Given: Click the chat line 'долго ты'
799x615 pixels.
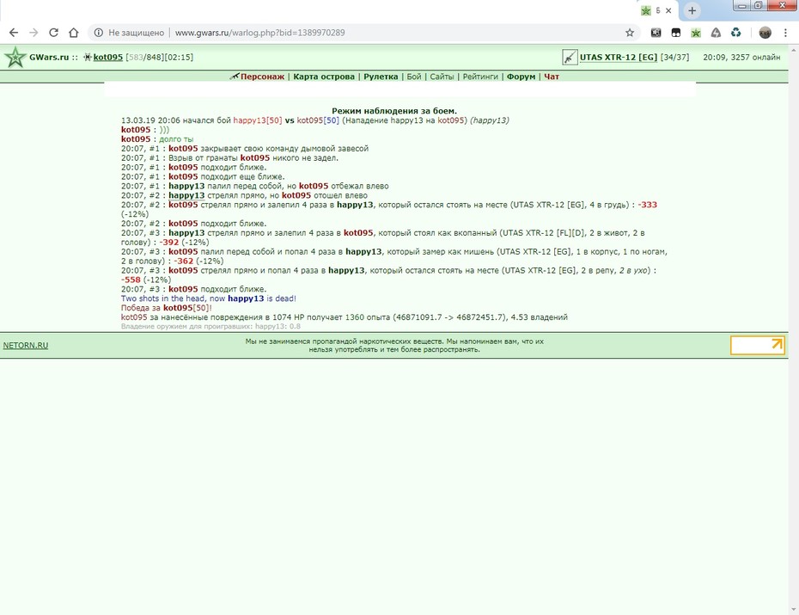Looking at the screenshot, I should (x=176, y=138).
